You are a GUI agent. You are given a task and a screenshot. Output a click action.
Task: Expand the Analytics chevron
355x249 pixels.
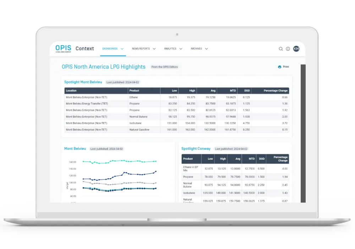click(x=181, y=49)
